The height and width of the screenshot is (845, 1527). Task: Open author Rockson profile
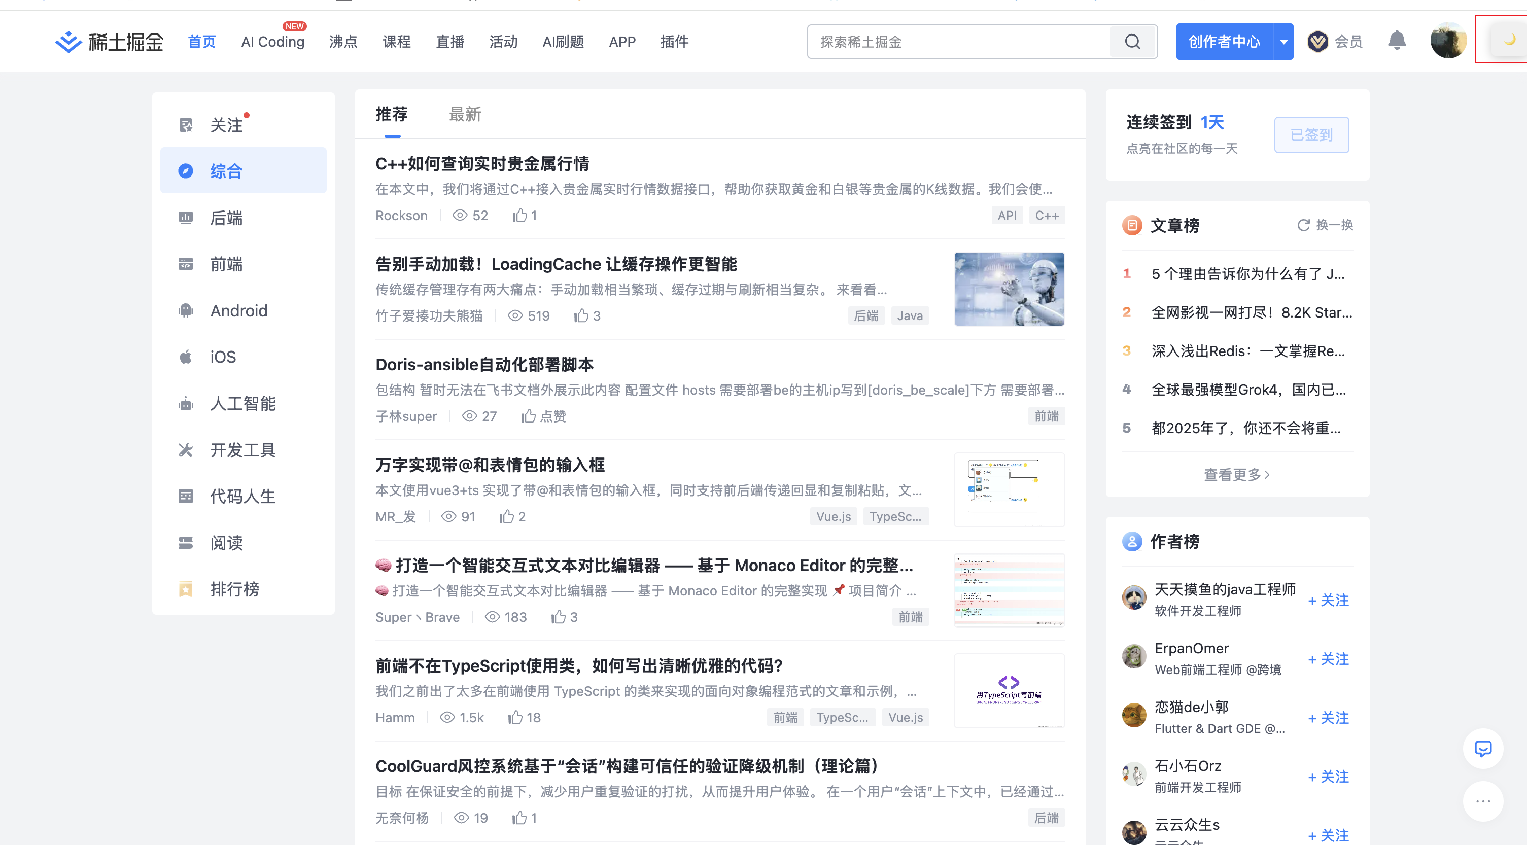coord(401,215)
